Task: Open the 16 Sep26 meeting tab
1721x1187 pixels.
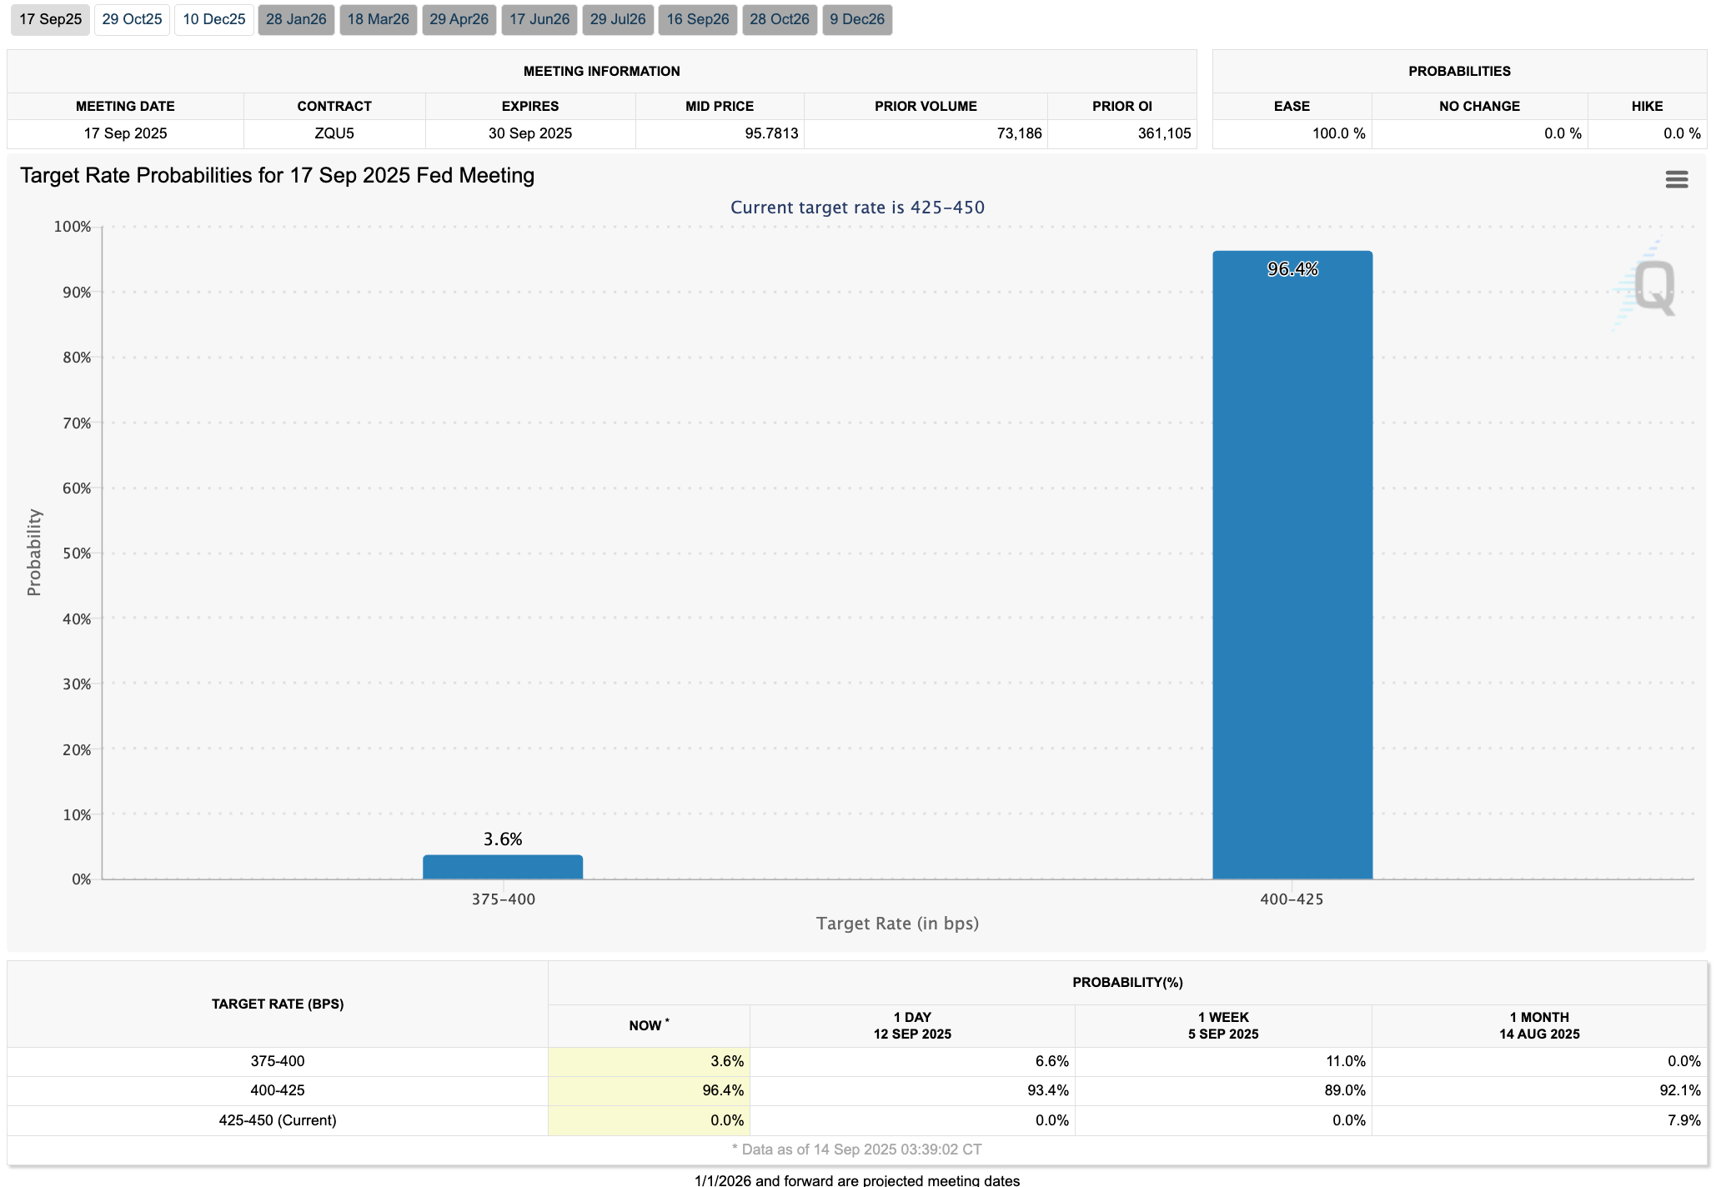Action: pos(697,19)
